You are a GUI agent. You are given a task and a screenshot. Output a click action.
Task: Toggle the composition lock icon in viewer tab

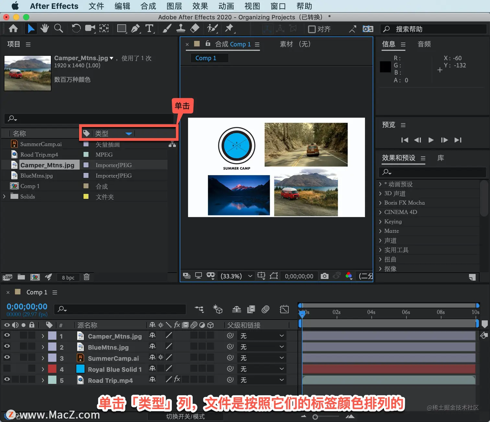(208, 43)
